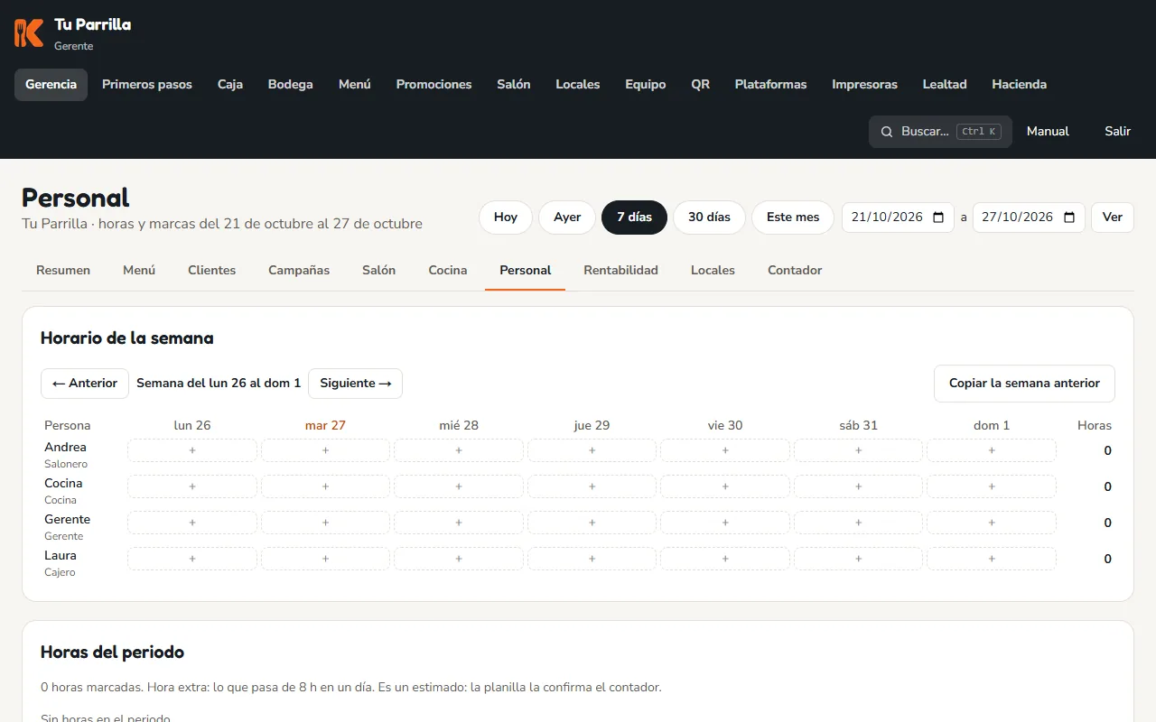Go to previous week with Anterior button
Viewport: 1156px width, 722px height.
pyautogui.click(x=85, y=384)
